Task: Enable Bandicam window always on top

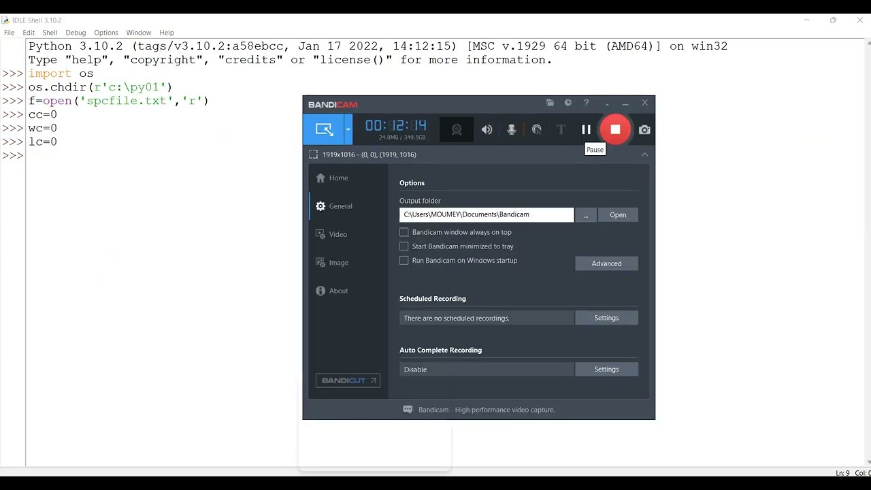Action: point(404,232)
